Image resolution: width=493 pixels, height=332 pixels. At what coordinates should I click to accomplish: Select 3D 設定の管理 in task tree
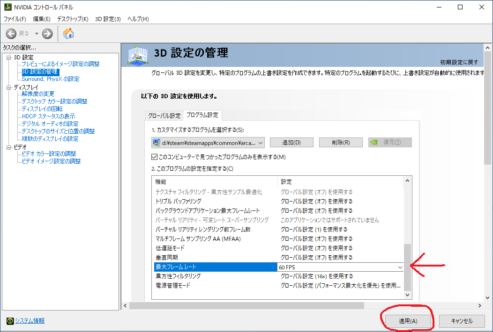point(40,72)
